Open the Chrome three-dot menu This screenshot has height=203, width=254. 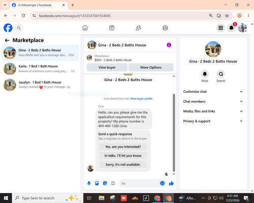click(x=248, y=16)
